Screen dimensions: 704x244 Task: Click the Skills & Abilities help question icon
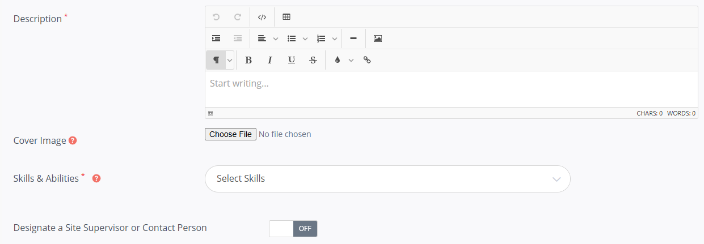(96, 178)
